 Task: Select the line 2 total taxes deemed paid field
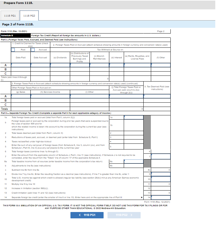(134, 133)
